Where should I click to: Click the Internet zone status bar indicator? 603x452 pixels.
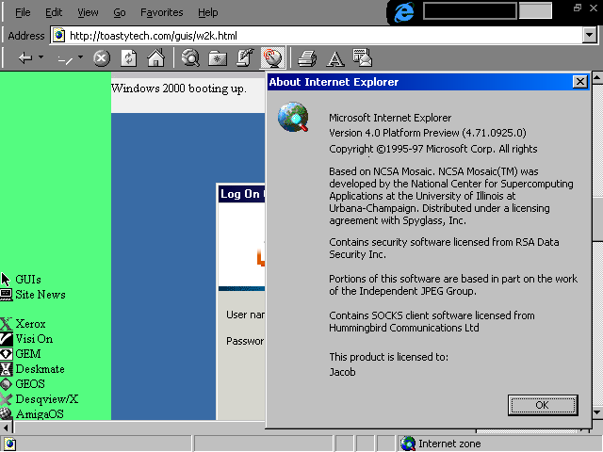click(440, 444)
